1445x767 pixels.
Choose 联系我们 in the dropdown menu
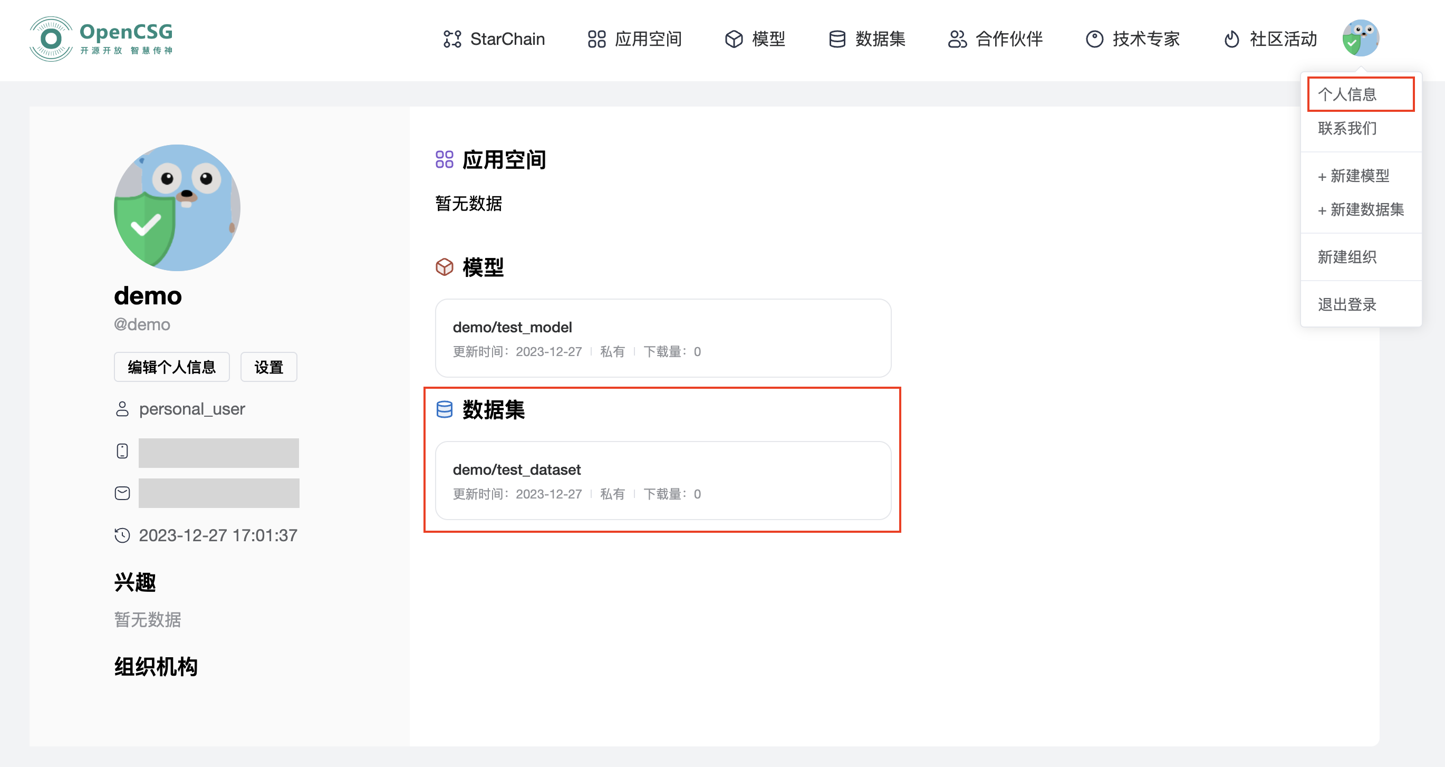pyautogui.click(x=1346, y=129)
